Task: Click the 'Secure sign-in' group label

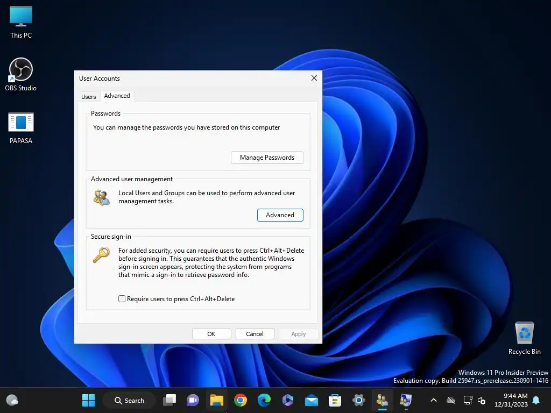Action: (111, 237)
